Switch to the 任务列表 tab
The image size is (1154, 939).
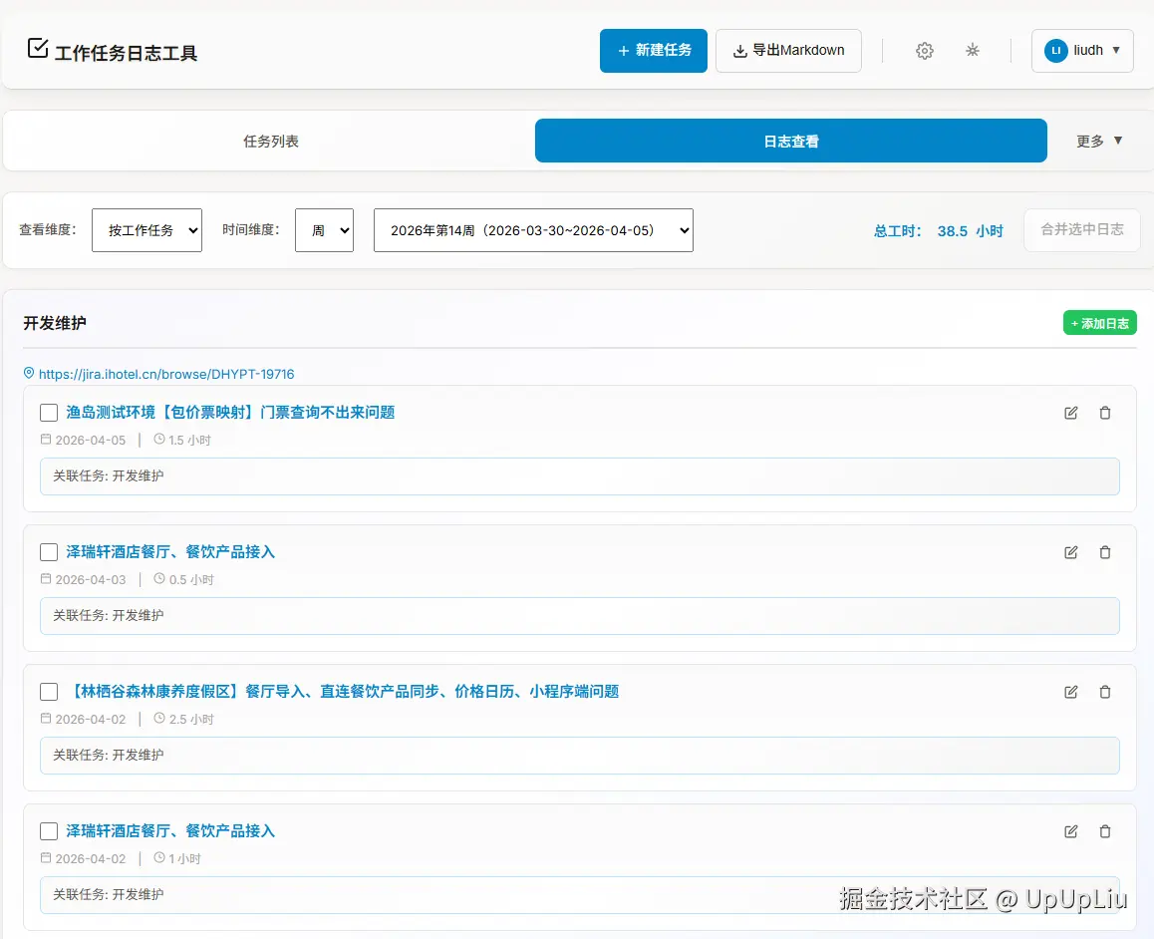(271, 142)
